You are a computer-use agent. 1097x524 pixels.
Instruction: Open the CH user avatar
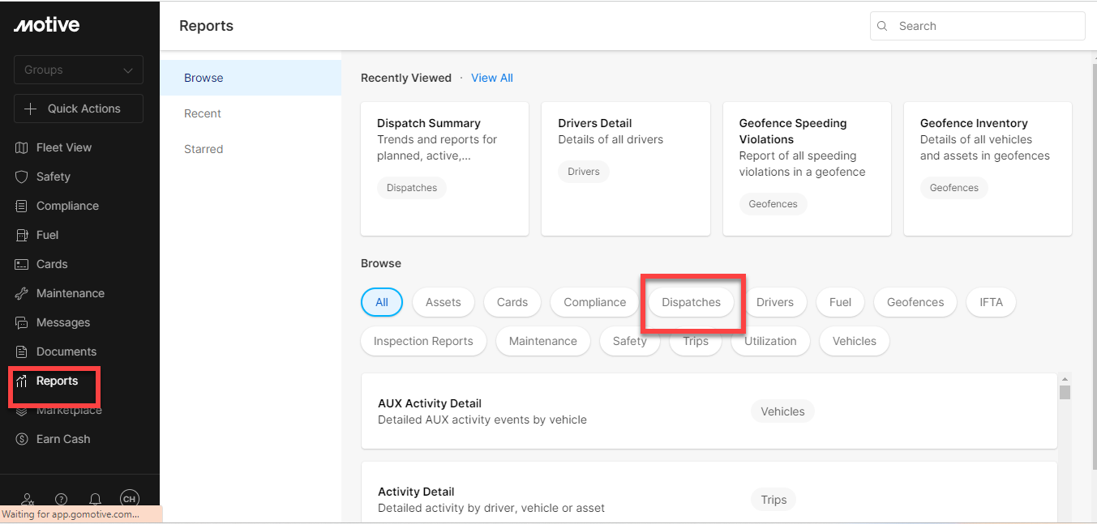pyautogui.click(x=129, y=499)
